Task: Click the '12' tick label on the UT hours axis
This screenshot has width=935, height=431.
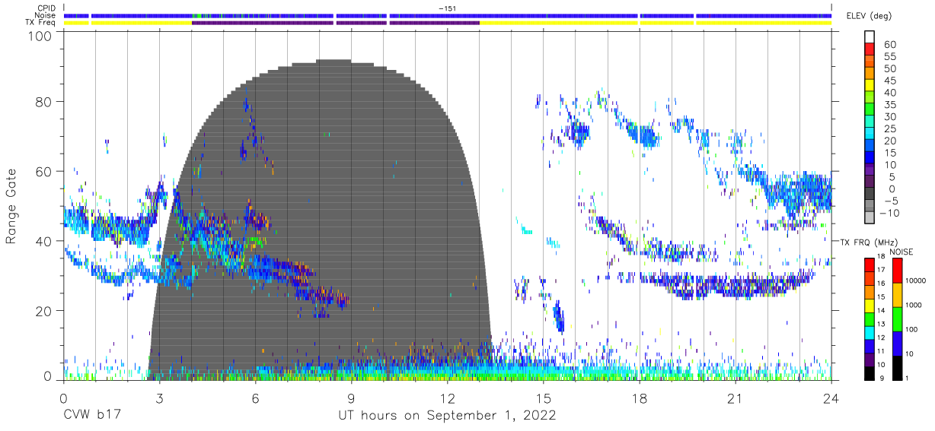Action: click(x=447, y=398)
